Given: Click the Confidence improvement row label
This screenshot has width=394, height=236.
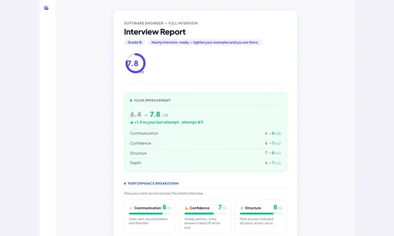Looking at the screenshot, I should point(141,143).
